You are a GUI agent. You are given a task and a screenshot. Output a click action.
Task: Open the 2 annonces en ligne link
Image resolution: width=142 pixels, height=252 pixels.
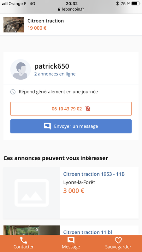55,74
